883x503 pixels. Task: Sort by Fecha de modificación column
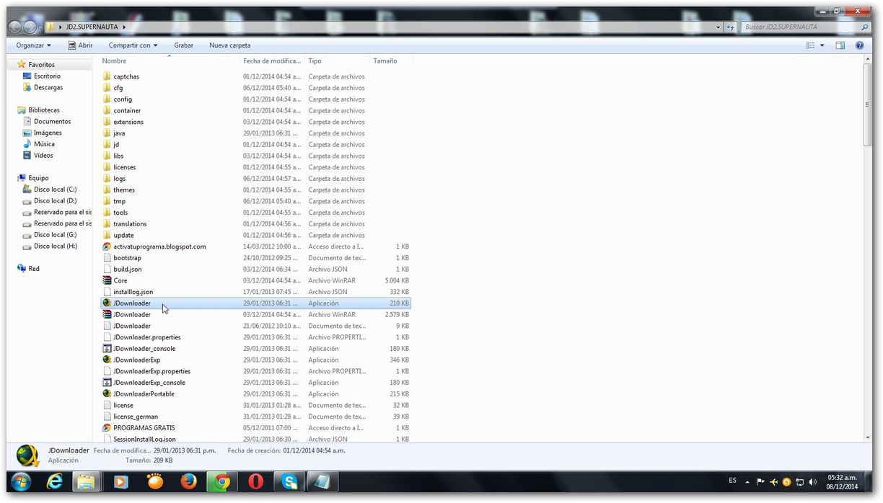point(273,61)
